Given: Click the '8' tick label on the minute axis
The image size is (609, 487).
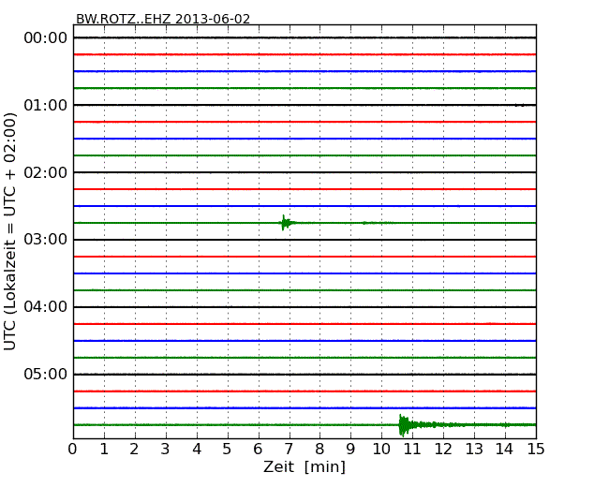Looking at the screenshot, I should pyautogui.click(x=319, y=449).
